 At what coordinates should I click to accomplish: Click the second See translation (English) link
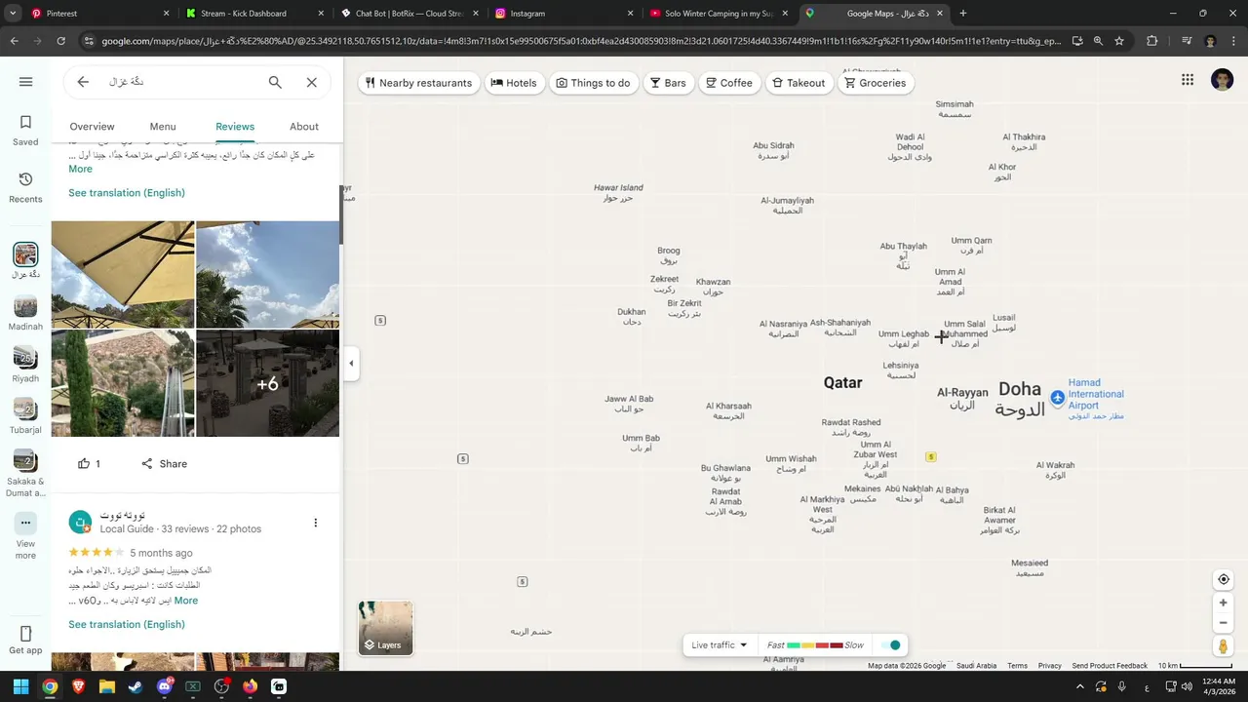(127, 625)
